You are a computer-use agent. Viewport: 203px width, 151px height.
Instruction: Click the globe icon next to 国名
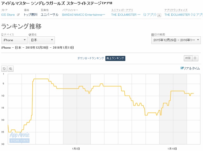point(30,34)
